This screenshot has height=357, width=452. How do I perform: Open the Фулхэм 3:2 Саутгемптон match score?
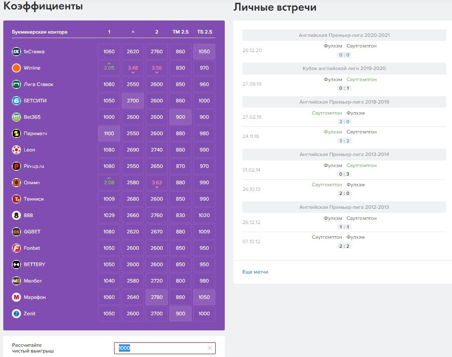point(344,141)
